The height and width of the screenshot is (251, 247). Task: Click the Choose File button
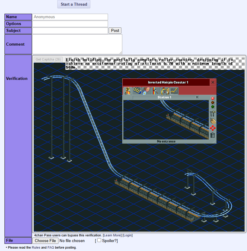45,241
